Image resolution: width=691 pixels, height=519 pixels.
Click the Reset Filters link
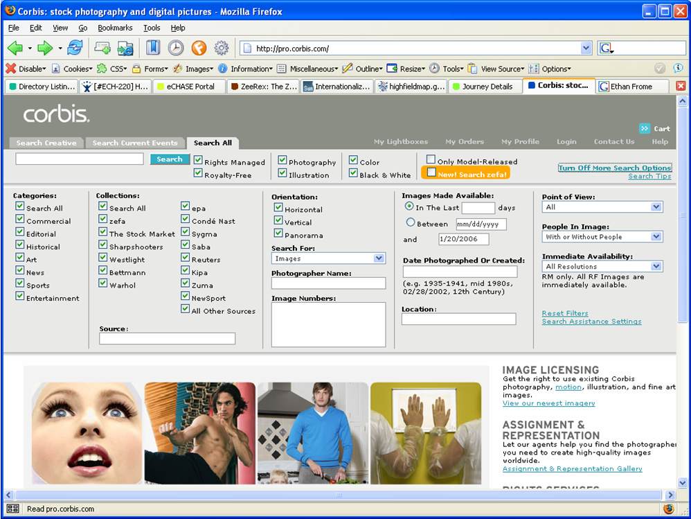(x=565, y=313)
